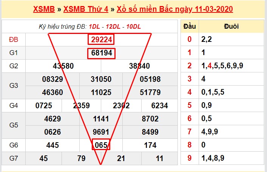This screenshot has width=267, height=172.
Task: Open the XSMB Thứ 4 link
Action: tap(85, 9)
